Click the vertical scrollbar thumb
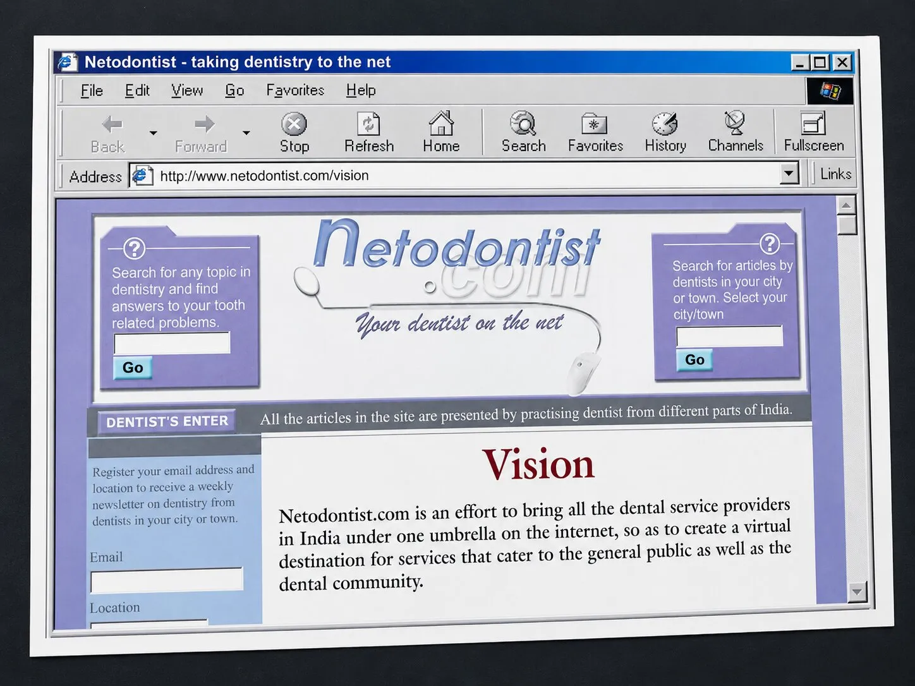 pos(847,225)
